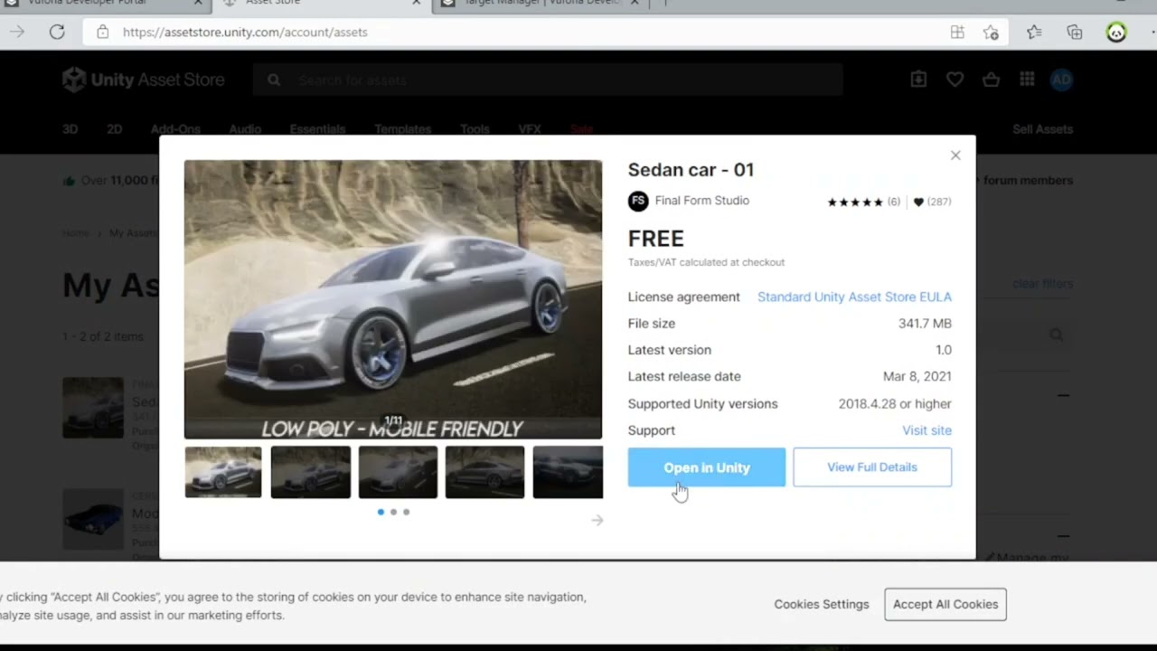Open Cookies Settings
The height and width of the screenshot is (651, 1157).
(822, 604)
